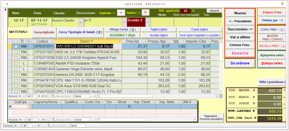Click Nessun filtro in labor subform navigator
The image size is (289, 131).
[x=62, y=120]
